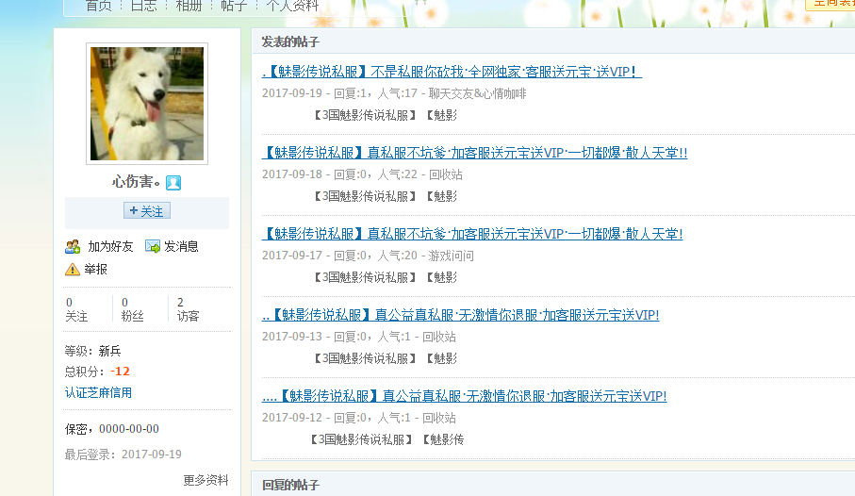Screen dimensions: 855x496
Task: Click the total score value -12
Action: (120, 372)
